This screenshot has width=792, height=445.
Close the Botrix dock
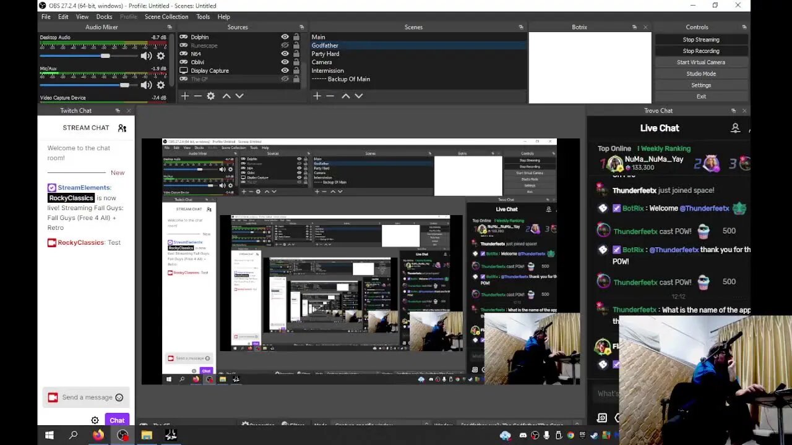[645, 27]
